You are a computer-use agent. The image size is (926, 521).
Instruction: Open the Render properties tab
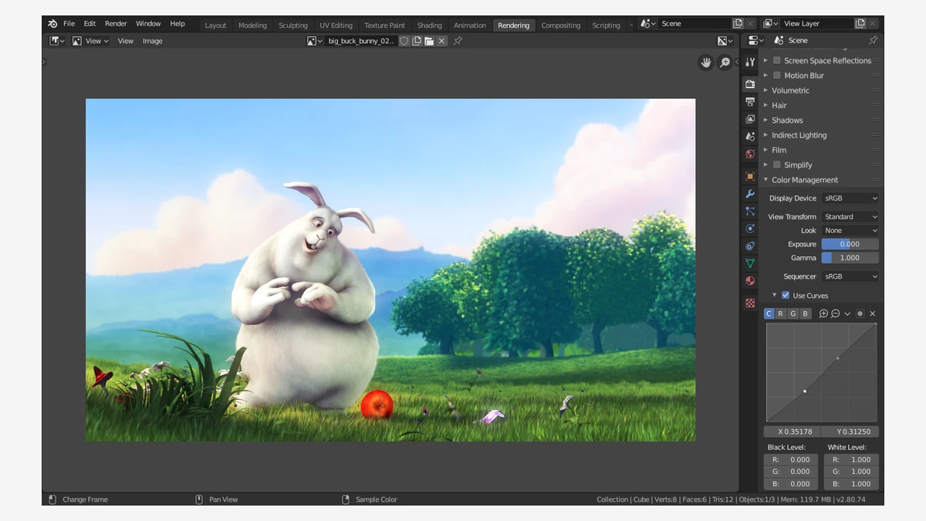pos(750,84)
